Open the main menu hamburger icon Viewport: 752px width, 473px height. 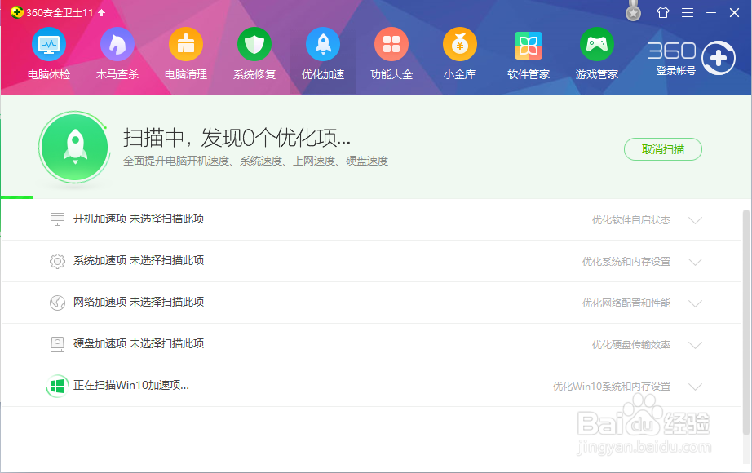[x=688, y=12]
